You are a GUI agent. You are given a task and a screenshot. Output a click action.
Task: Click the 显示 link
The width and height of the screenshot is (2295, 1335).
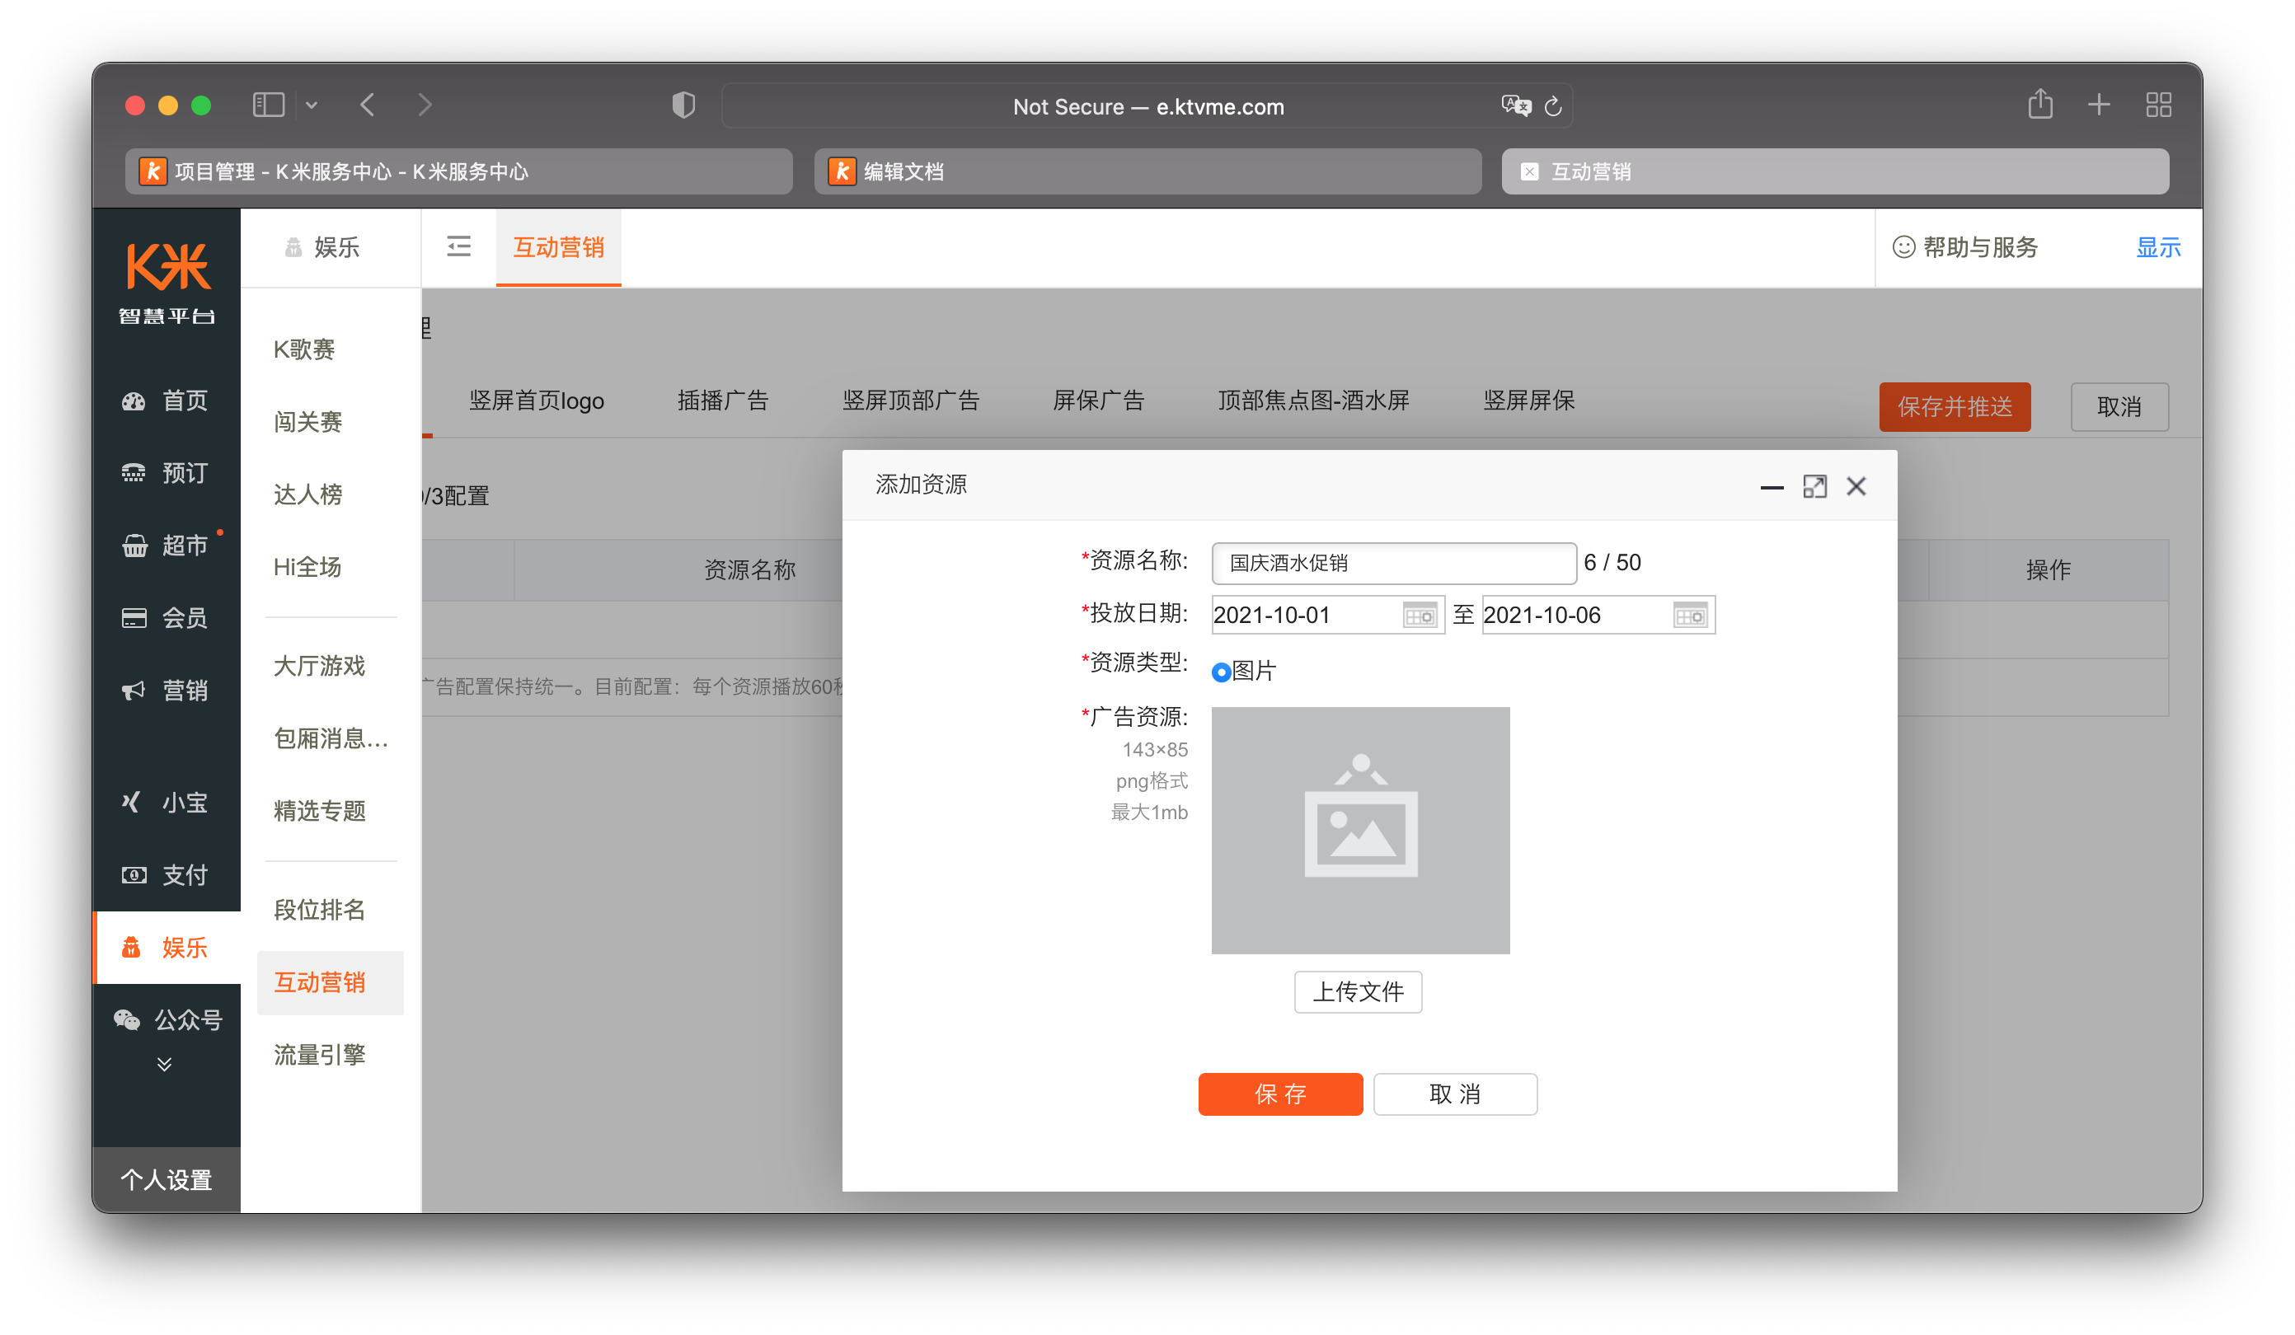click(x=2157, y=246)
